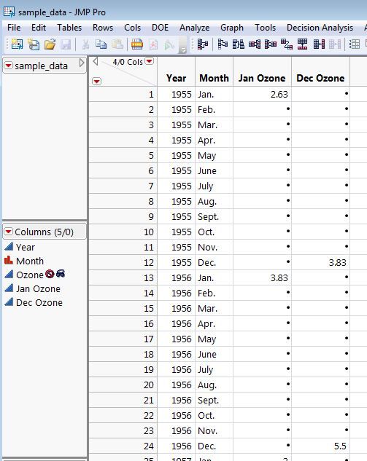Viewport: 367px width, 461px height.
Task: Open the File menu
Action: click(x=14, y=28)
